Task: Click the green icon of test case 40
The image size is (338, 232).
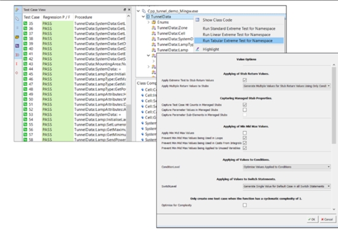Action: [25, 48]
